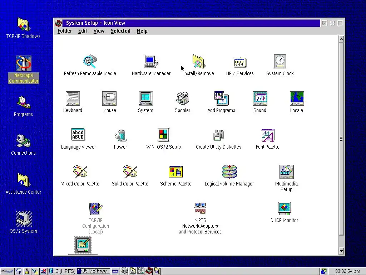Select TCP/IP Configuration (Local) icon
Screen dimensions: 366x275
[x=96, y=209]
